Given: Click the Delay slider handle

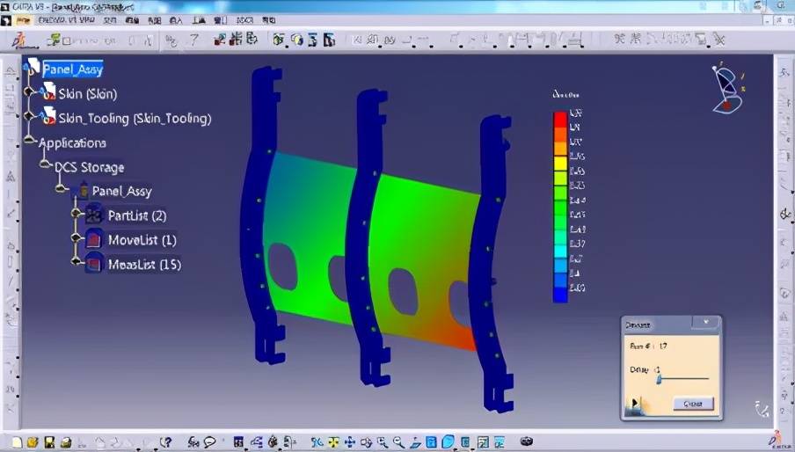Looking at the screenshot, I should [660, 378].
